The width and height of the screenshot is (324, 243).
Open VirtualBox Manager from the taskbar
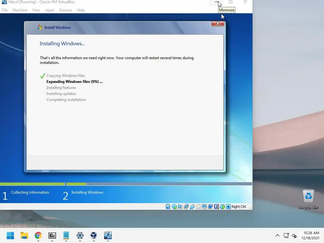pos(94,235)
